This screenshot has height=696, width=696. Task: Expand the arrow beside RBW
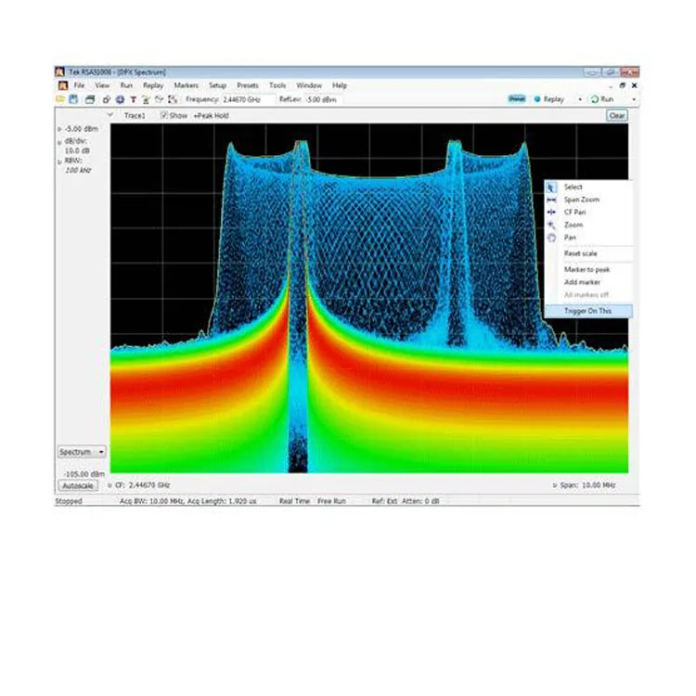click(x=59, y=162)
